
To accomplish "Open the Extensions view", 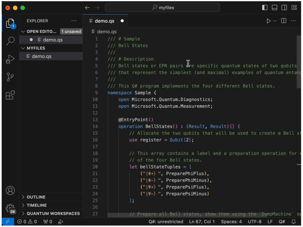I will point(10,95).
